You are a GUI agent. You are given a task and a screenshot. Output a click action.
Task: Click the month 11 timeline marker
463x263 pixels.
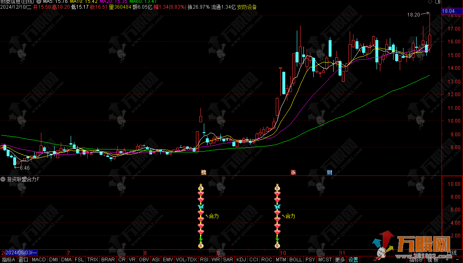[343, 253]
